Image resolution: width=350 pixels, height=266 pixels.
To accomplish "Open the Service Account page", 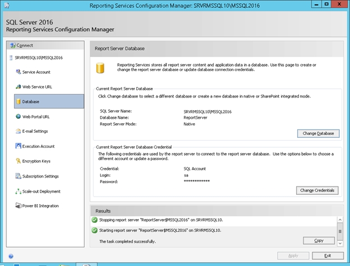I will (x=36, y=72).
